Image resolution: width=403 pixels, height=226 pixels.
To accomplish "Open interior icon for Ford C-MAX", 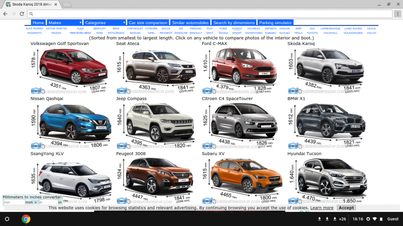I will click(209, 91).
